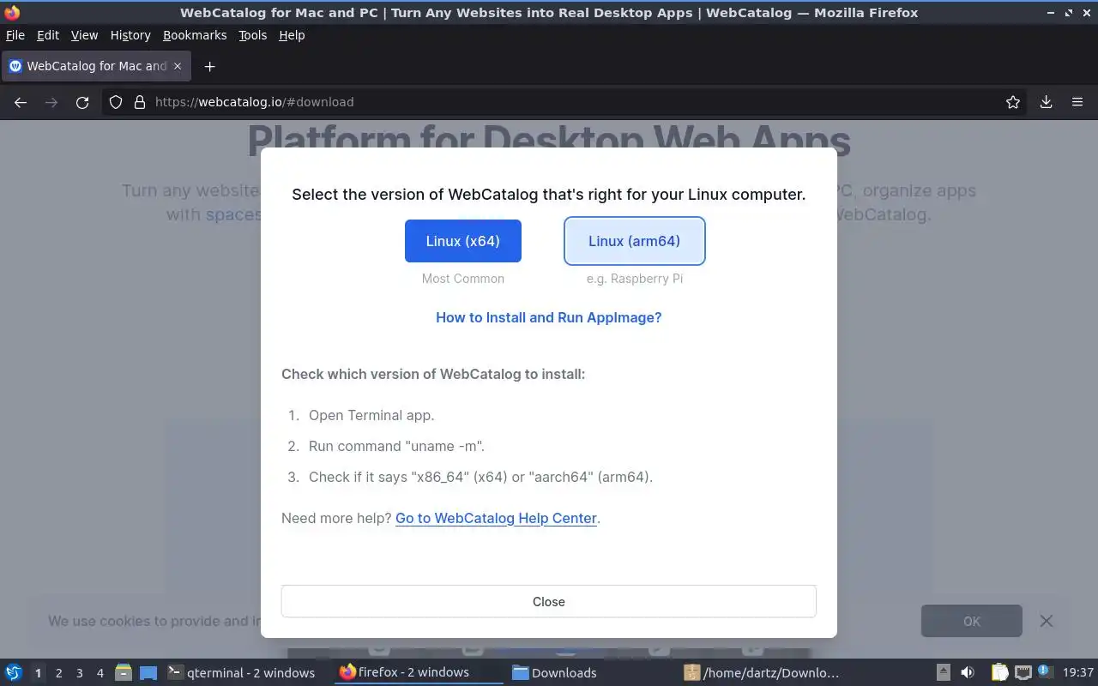Viewport: 1098px width, 686px height.
Task: Switch to workspace 2
Action: 58,673
